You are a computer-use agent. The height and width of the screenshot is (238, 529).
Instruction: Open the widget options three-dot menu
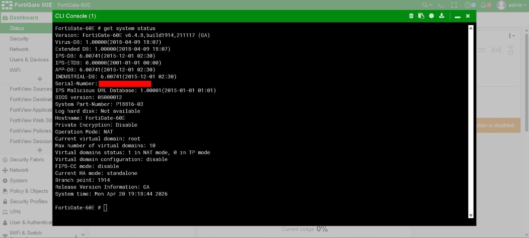click(511, 36)
